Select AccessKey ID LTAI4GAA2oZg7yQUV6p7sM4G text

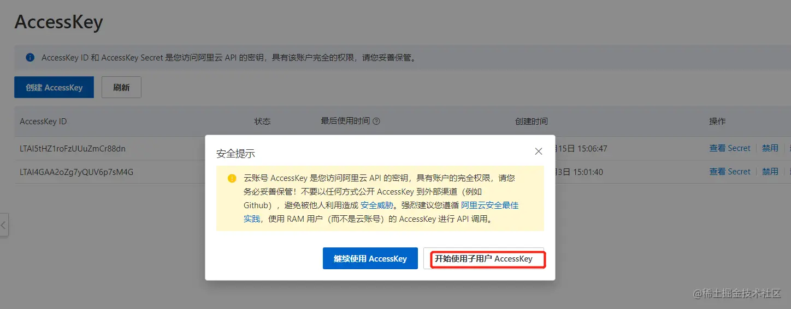pyautogui.click(x=76, y=172)
